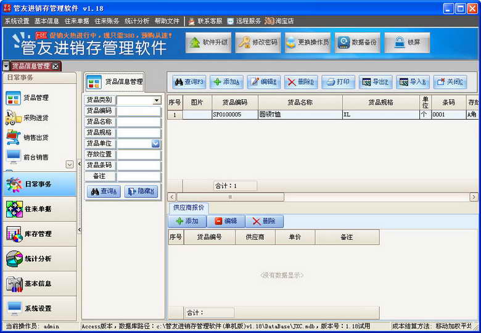Expand more items arrow under 前台销售

pos(70,165)
